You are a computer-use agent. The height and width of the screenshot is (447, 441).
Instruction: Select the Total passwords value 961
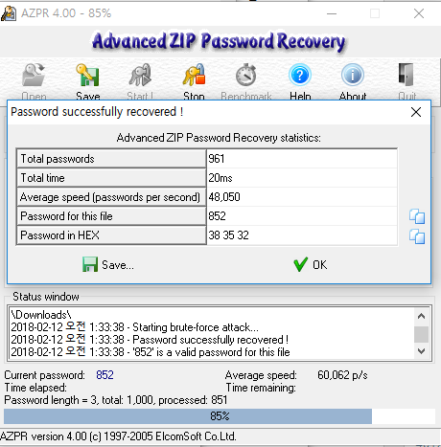point(302,159)
